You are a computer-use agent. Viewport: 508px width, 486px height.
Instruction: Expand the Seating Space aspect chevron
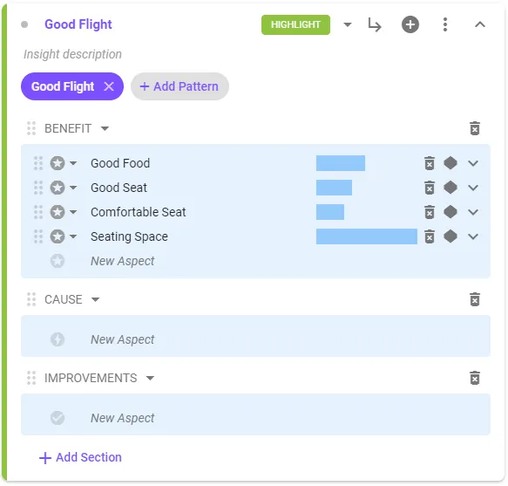coord(473,236)
